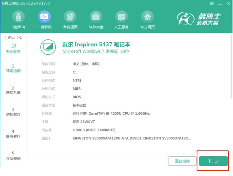Click the 下一步 next button
This screenshot has height=176, width=233.
coord(213,161)
